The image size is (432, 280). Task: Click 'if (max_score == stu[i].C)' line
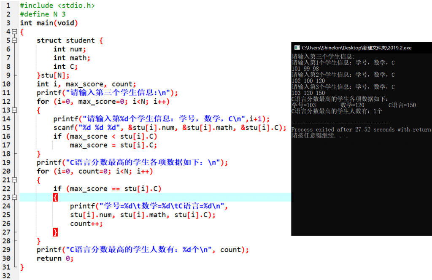point(108,188)
